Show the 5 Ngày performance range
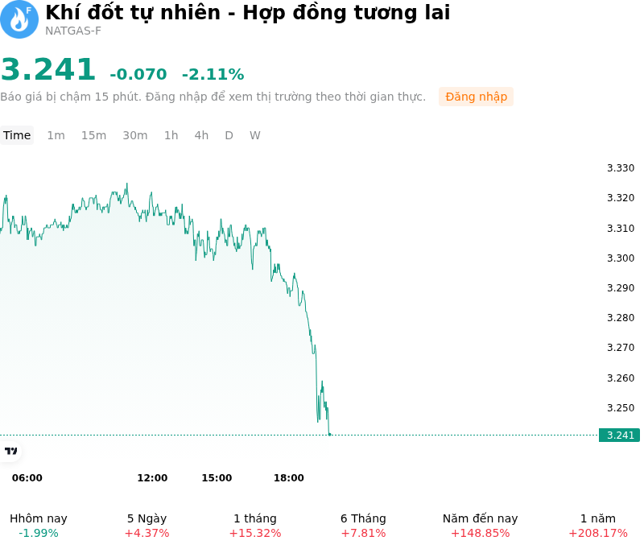Screen dimensions: 644x549 [147, 526]
